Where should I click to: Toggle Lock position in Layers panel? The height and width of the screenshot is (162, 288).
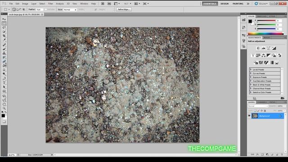pyautogui.click(x=261, y=111)
